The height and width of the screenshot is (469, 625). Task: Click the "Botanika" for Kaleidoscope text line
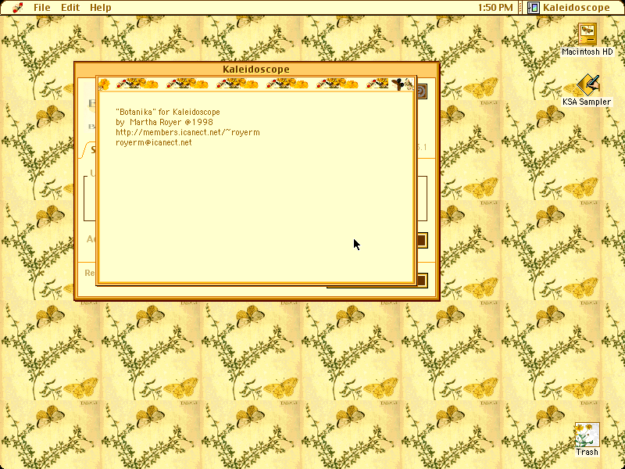click(168, 112)
